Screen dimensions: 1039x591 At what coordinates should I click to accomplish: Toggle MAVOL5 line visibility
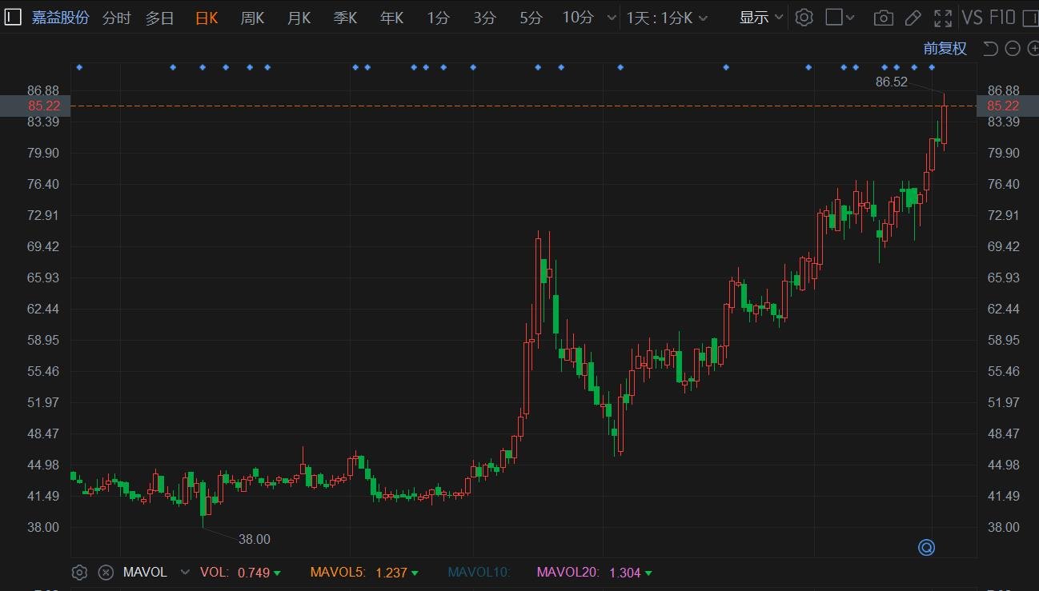[x=337, y=573]
